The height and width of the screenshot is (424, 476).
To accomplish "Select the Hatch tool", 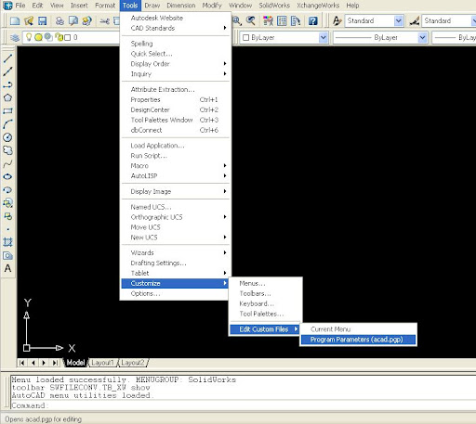I will (7, 242).
